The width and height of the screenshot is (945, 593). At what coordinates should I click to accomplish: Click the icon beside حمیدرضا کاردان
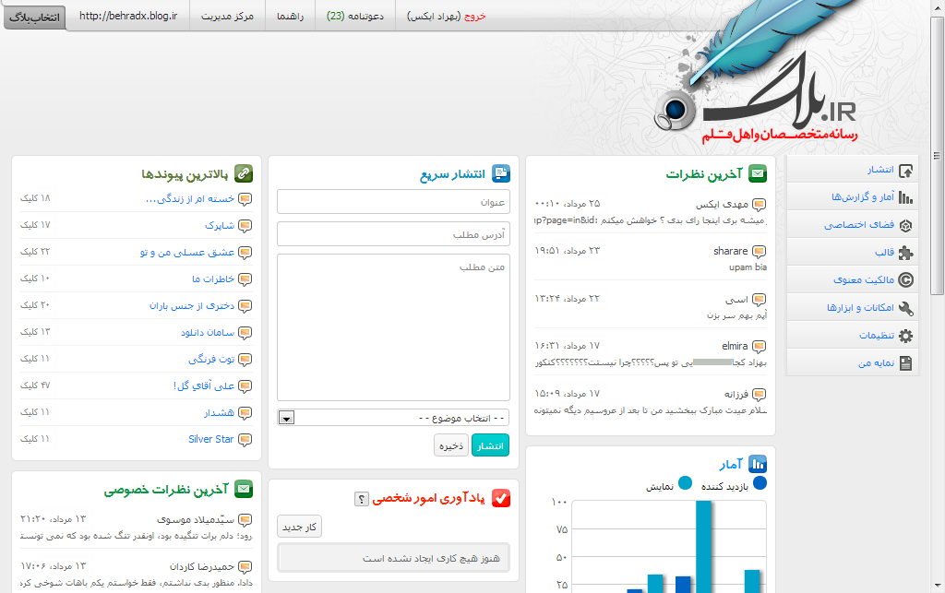point(245,567)
